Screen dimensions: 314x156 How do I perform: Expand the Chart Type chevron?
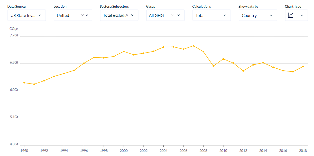(302, 15)
